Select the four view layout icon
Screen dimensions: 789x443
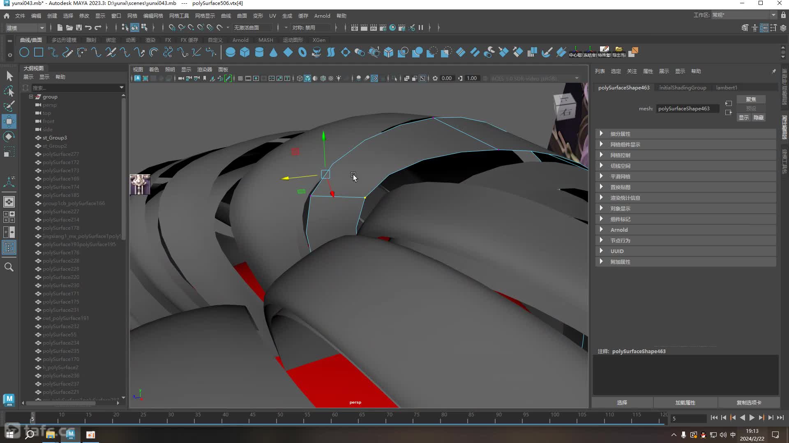coord(9,217)
